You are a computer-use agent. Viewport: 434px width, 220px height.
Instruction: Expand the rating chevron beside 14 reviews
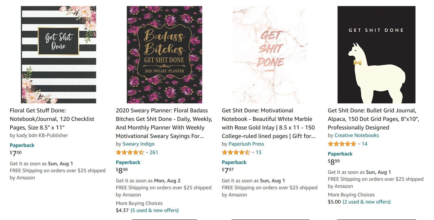[x=359, y=144]
